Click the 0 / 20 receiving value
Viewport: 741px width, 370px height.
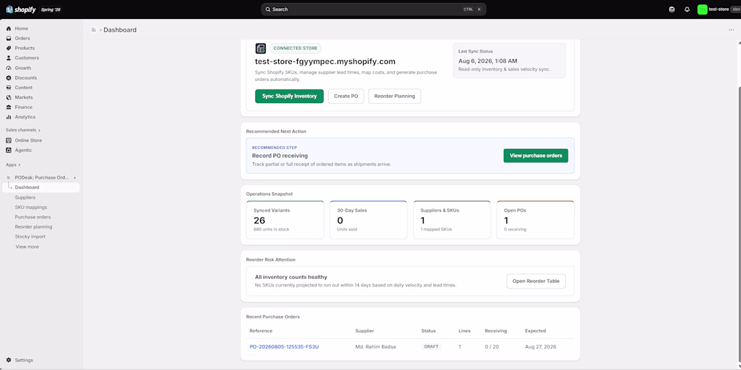pyautogui.click(x=492, y=347)
